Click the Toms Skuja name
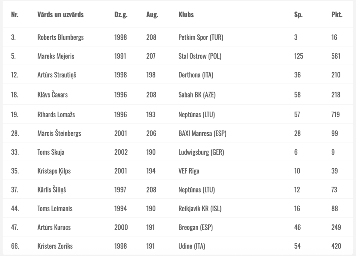The image size is (356, 256). 51,152
